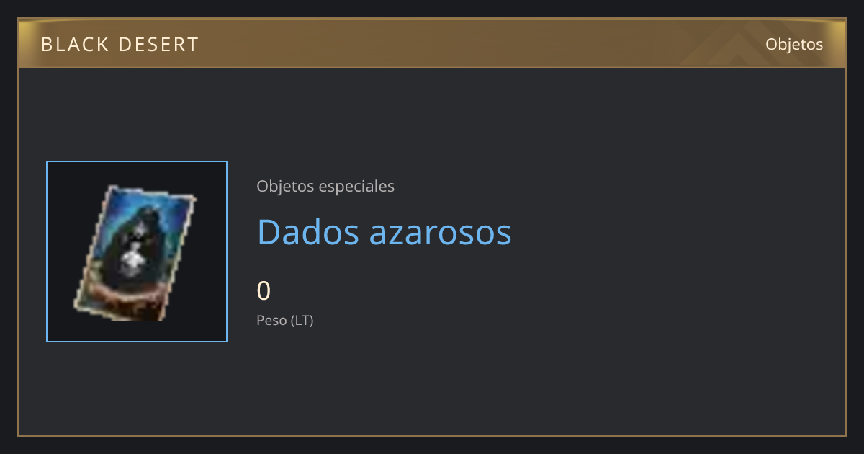The width and height of the screenshot is (864, 454).
Task: Click the empty dark panel area below Peso
Action: click(x=432, y=382)
